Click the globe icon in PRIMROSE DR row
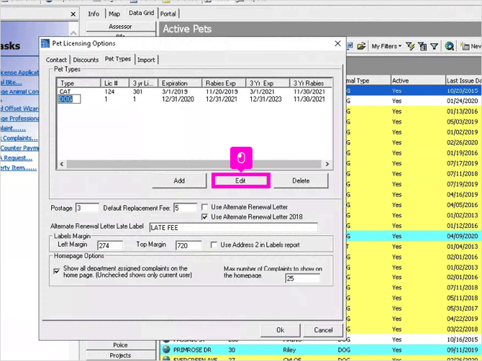The image size is (482, 361). (166, 349)
